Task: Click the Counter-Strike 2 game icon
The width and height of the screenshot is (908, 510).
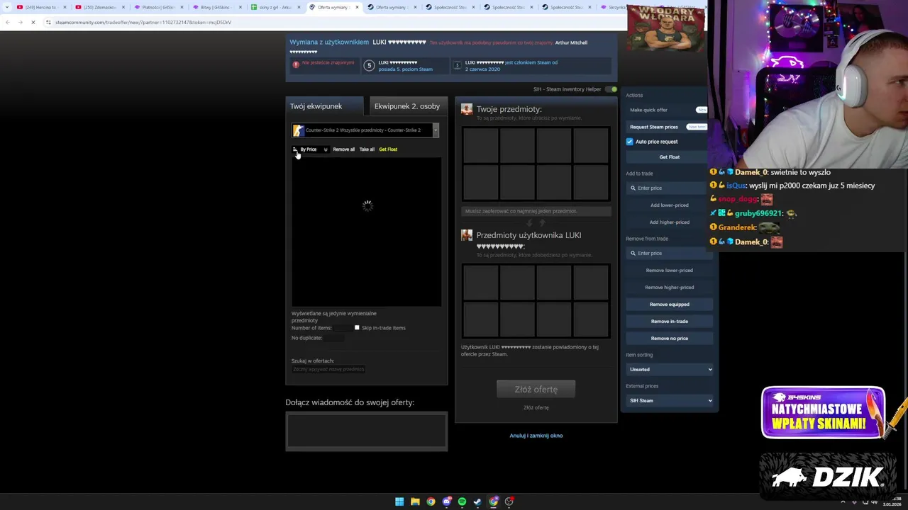Action: (298, 130)
